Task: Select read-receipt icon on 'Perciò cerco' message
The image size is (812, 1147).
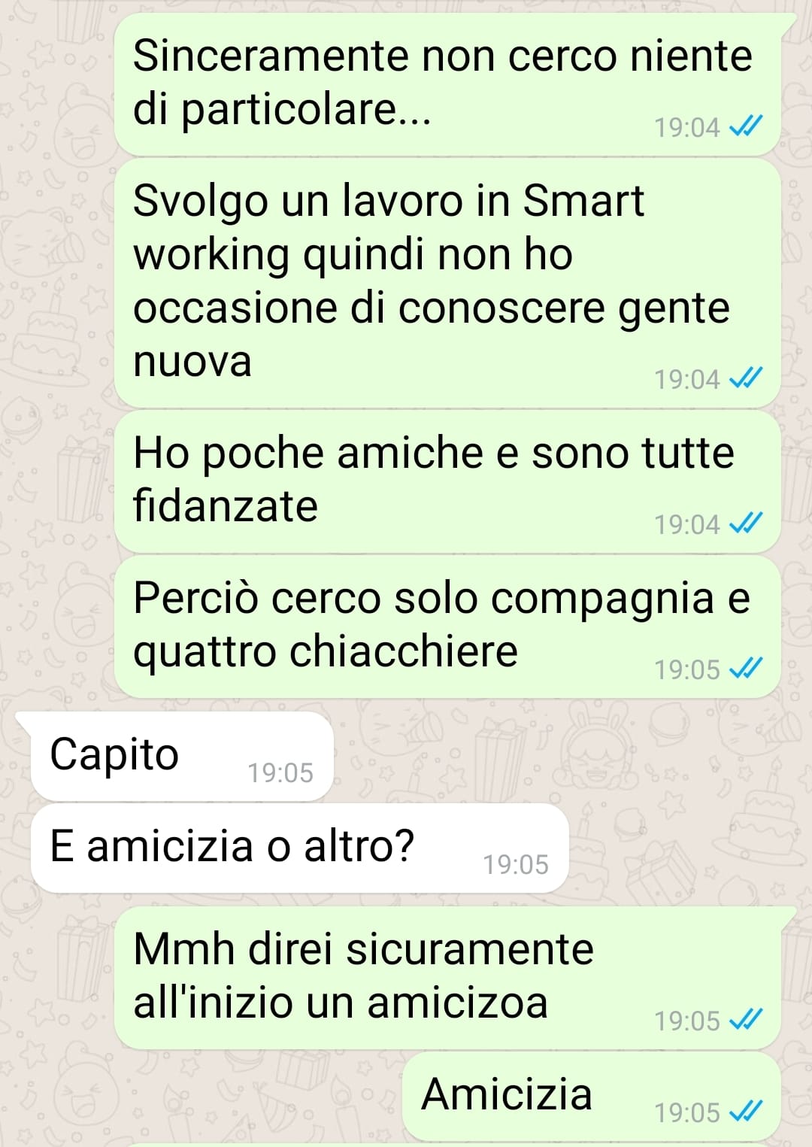Action: coord(746,669)
